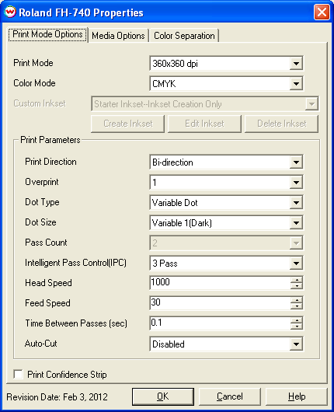Switch to the Media Options tab

pos(118,36)
